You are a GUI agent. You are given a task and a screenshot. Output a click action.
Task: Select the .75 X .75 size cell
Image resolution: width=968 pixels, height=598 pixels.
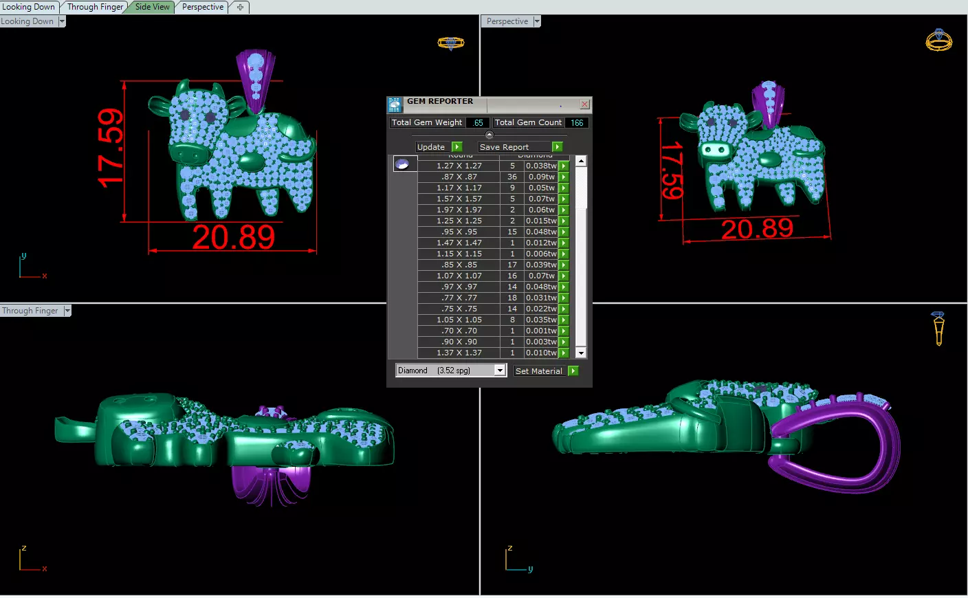tap(459, 309)
